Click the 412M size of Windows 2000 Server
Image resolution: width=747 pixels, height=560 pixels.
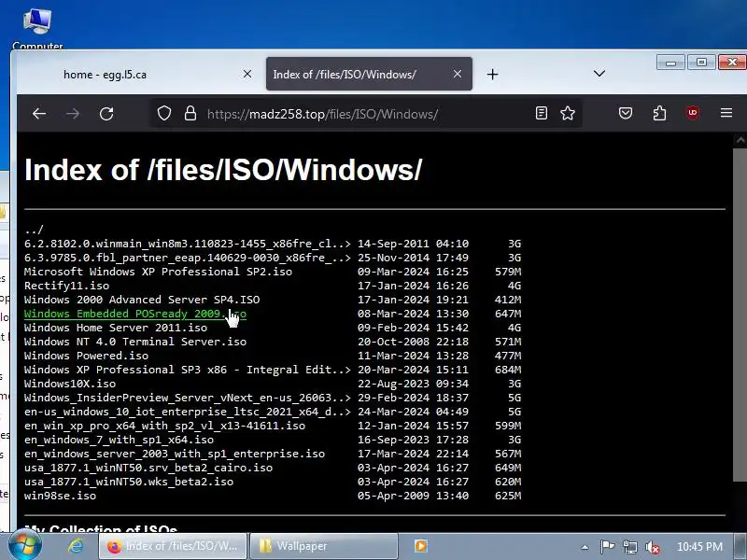(508, 300)
